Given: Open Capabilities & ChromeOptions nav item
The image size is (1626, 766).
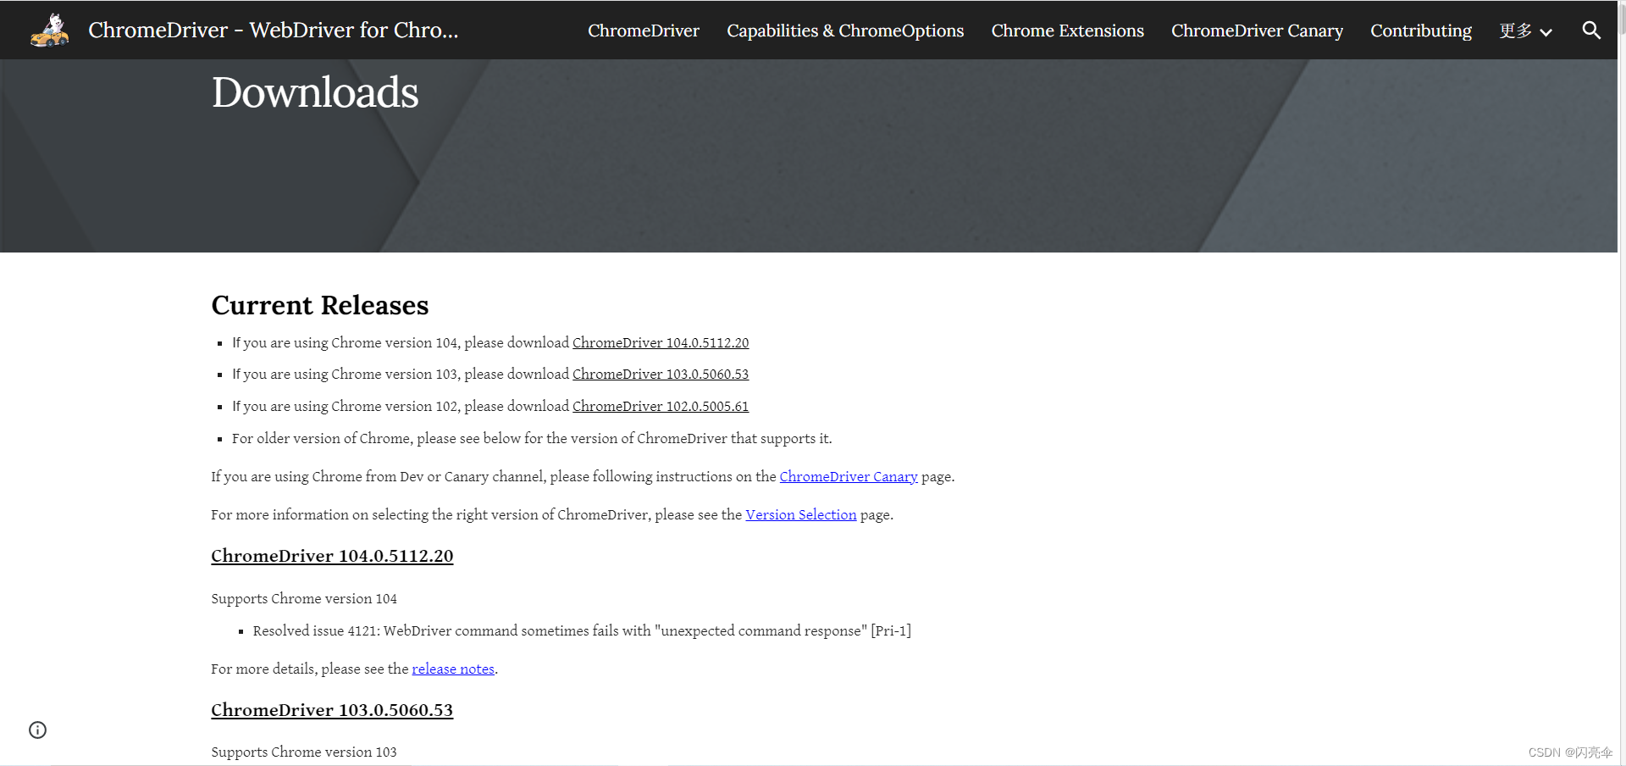Looking at the screenshot, I should [x=845, y=31].
